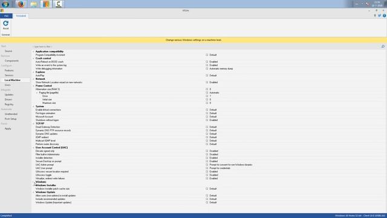This screenshot has height=218, width=387.
Task: Toggle checkbox for Hibernation size
Action: tap(207, 89)
